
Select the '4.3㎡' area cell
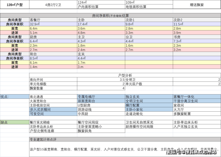(101, 41)
